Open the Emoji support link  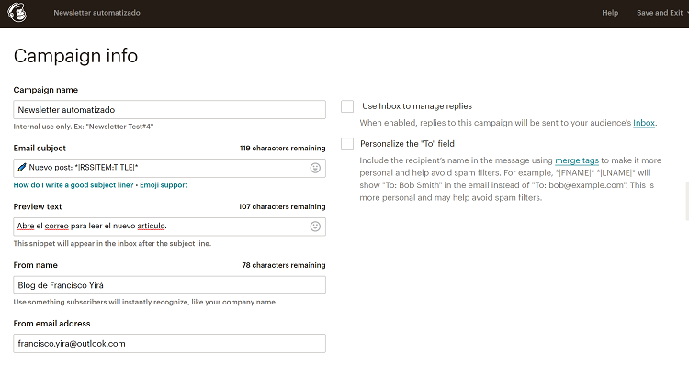coord(164,185)
